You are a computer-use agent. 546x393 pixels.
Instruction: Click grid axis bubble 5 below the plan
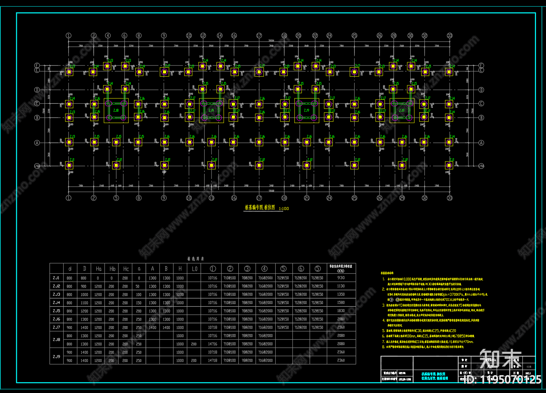tap(116, 198)
